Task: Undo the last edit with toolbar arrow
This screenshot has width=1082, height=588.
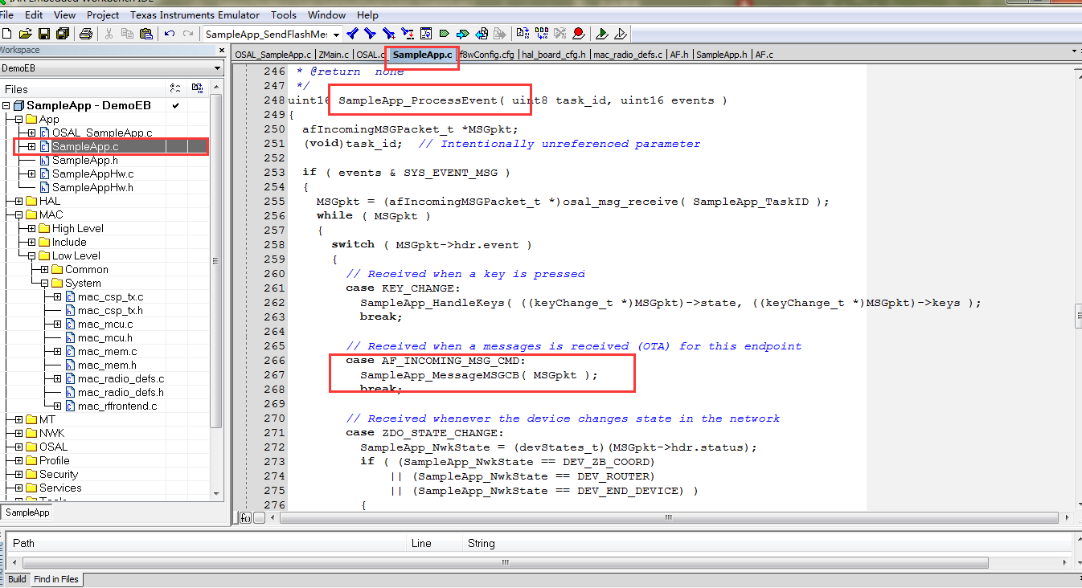Action: click(170, 34)
